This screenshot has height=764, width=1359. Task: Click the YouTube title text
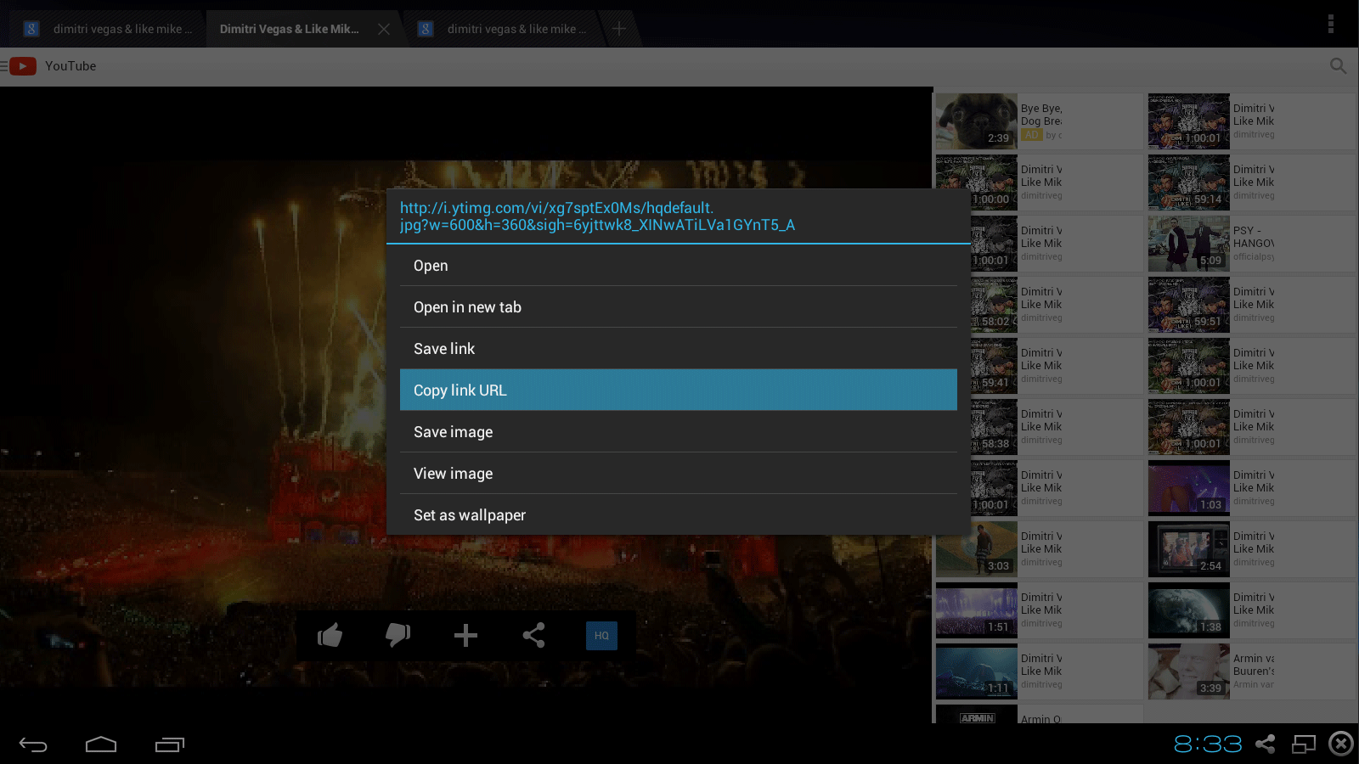pos(70,66)
